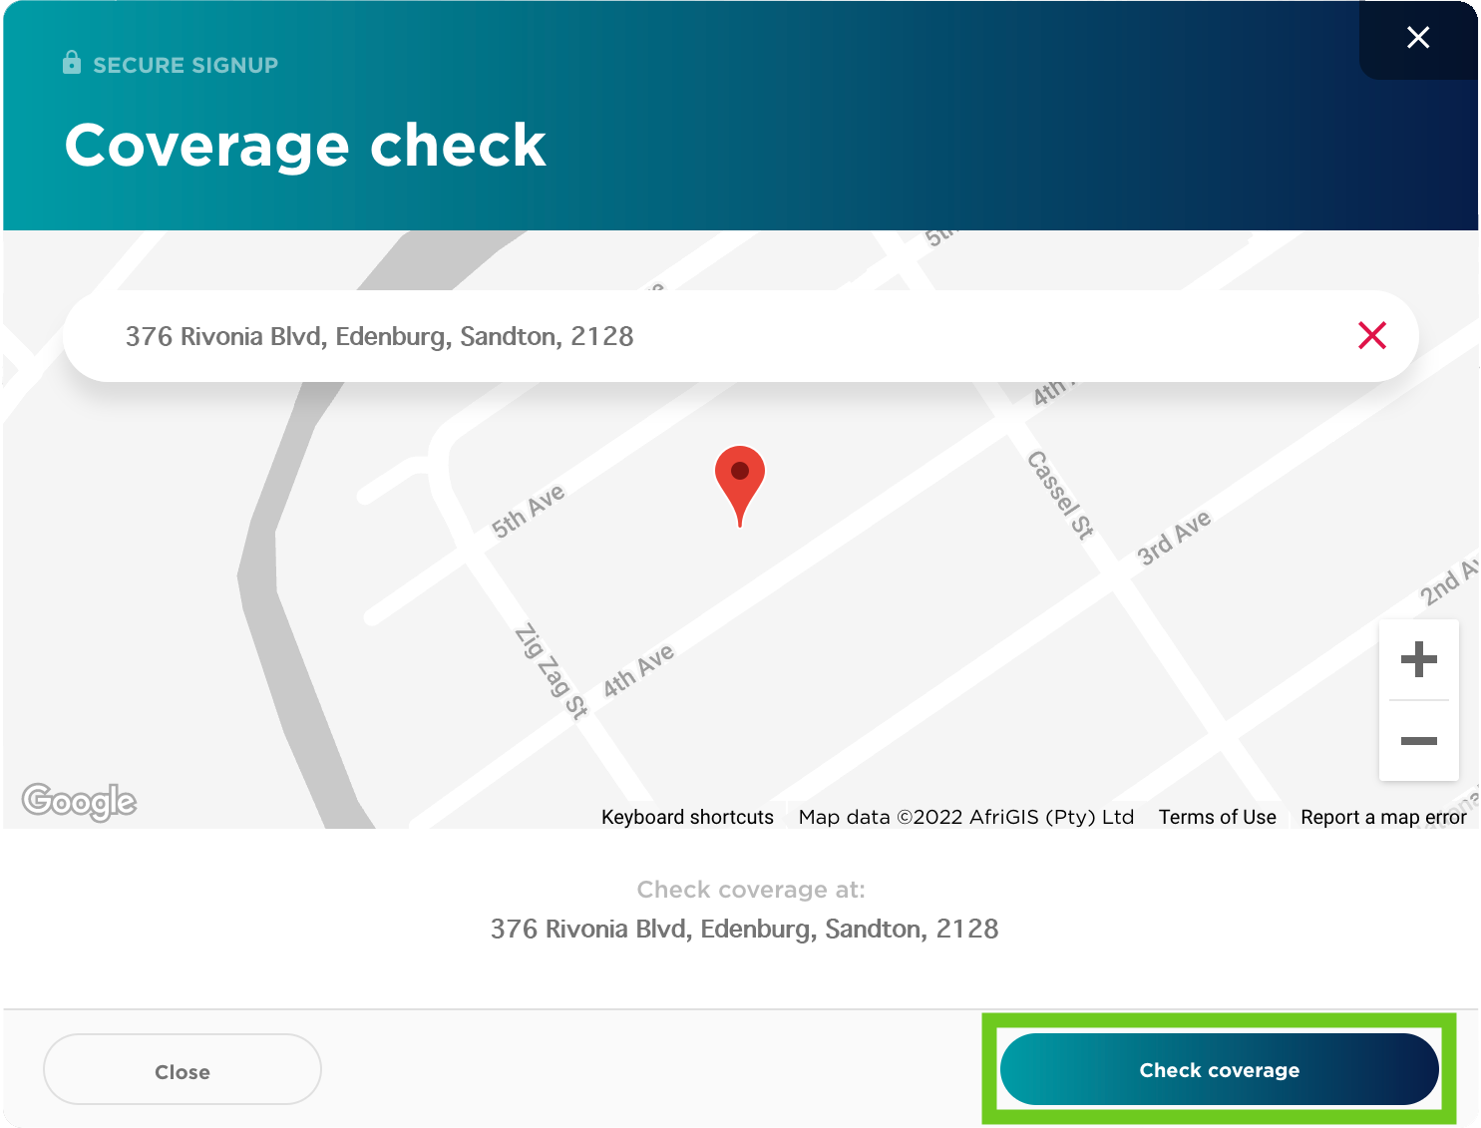Open the Google logo on the map
Screen dimensions: 1481x1128
(x=79, y=801)
